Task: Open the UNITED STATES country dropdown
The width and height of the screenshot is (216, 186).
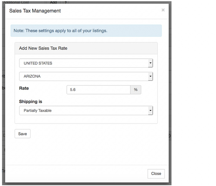Action: coord(86,63)
